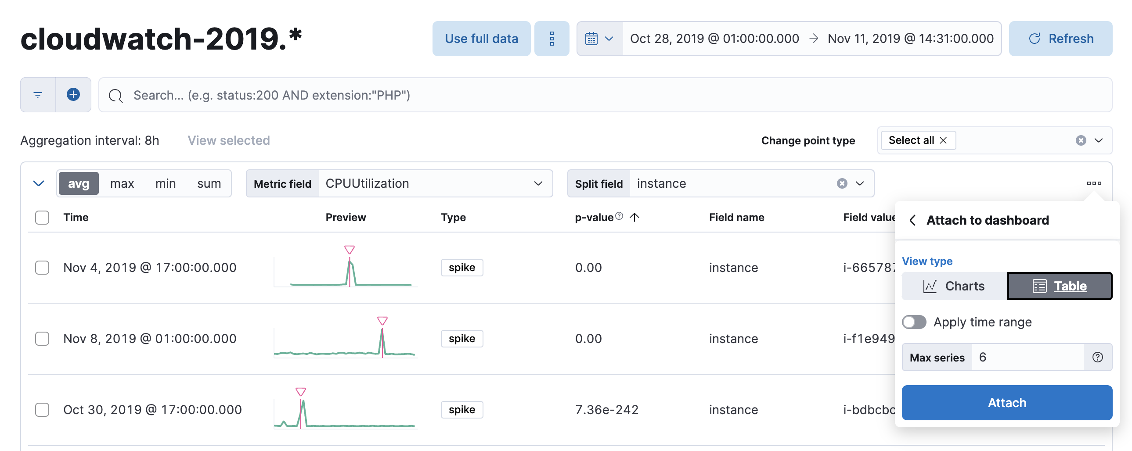This screenshot has height=451, width=1132.
Task: Click spike badge in Nov 8 row
Action: [x=462, y=339]
